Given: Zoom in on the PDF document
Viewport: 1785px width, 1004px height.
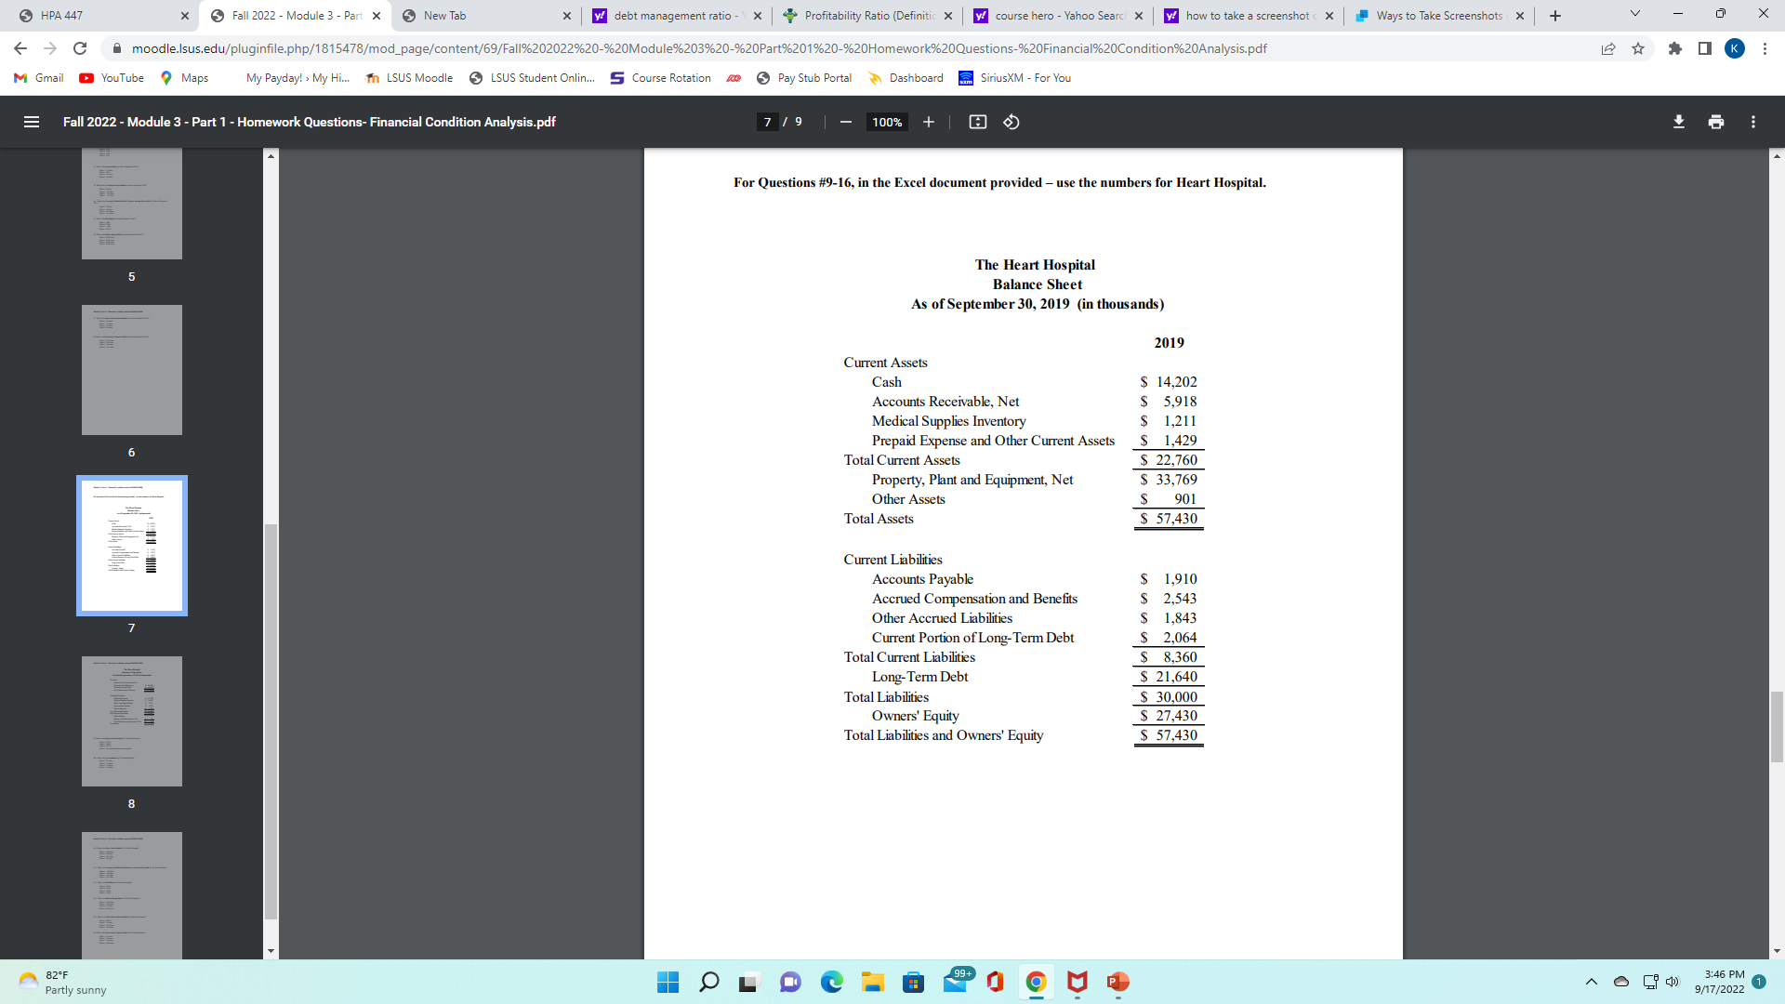Looking at the screenshot, I should pos(928,122).
